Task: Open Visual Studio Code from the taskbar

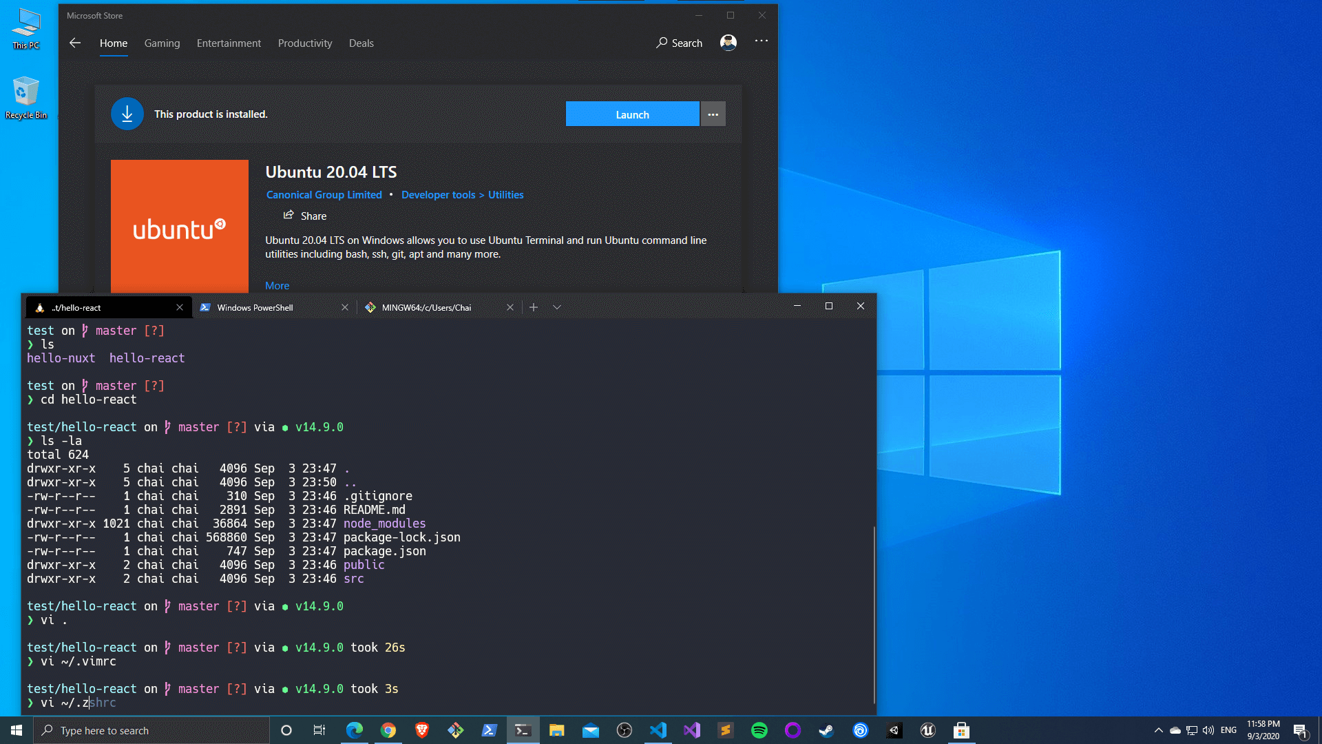Action: point(659,730)
